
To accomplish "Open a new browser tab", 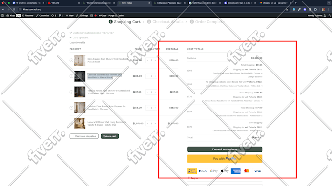I will pyautogui.click(x=296, y=3).
